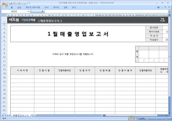Select column AH header
Screen dimensions: 172x121
[120, 15]
